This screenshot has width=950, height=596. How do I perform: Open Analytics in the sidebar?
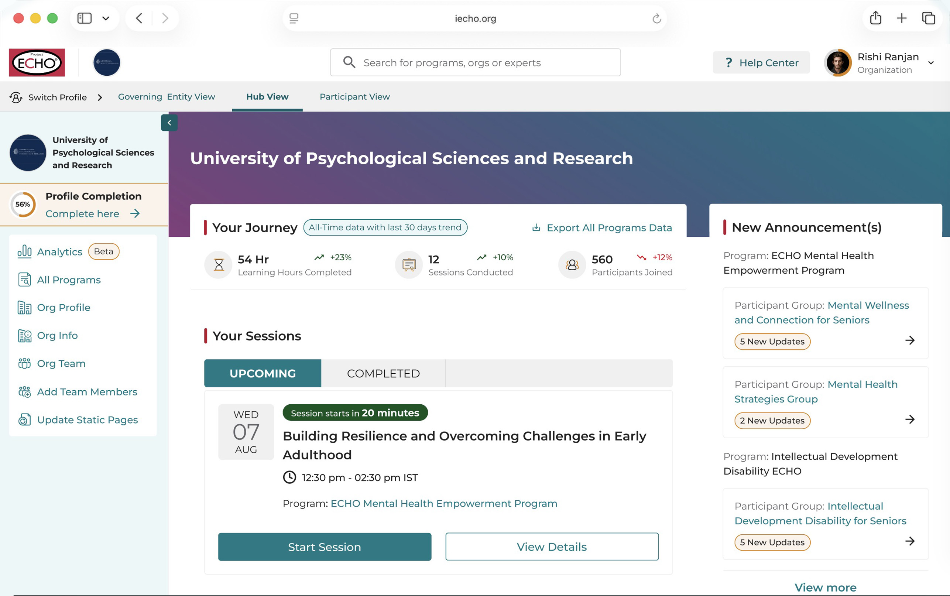pos(60,251)
